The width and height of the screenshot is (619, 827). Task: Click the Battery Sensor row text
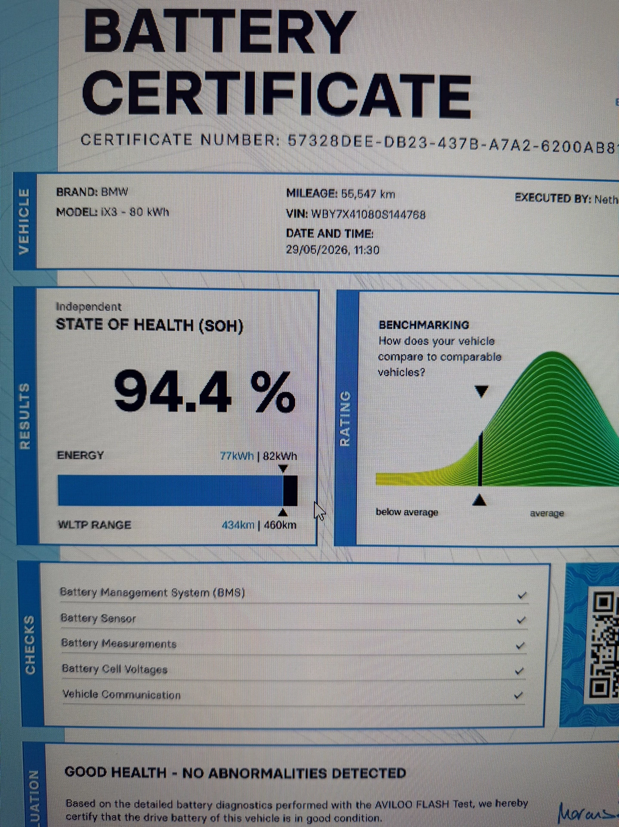click(x=98, y=618)
